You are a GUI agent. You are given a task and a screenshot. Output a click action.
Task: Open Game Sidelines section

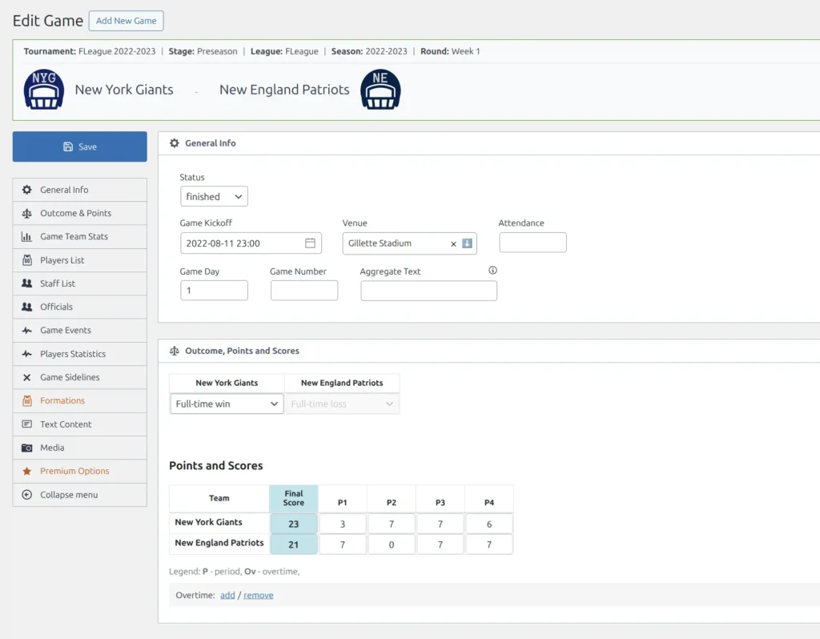coord(79,377)
